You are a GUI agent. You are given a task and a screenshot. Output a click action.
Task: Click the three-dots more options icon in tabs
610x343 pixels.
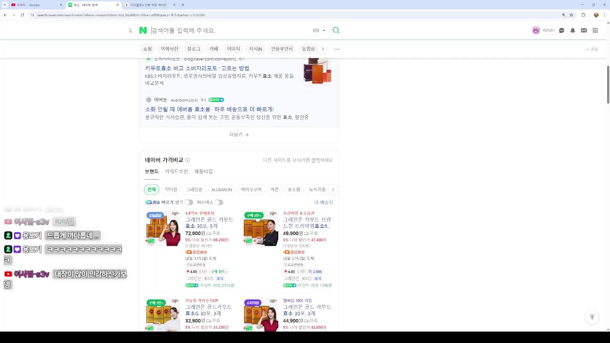[x=337, y=49]
